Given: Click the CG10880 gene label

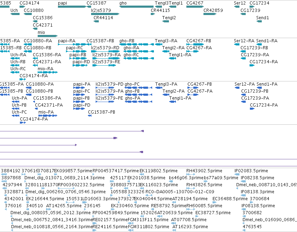Looking at the screenshot, I should point(34,10).
